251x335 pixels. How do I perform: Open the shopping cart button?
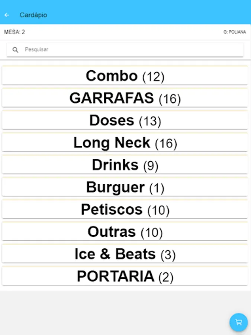coord(238,322)
